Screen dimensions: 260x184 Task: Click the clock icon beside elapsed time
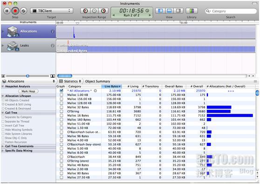147,11
